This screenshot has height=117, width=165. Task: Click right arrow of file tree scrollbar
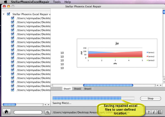(x=48, y=104)
